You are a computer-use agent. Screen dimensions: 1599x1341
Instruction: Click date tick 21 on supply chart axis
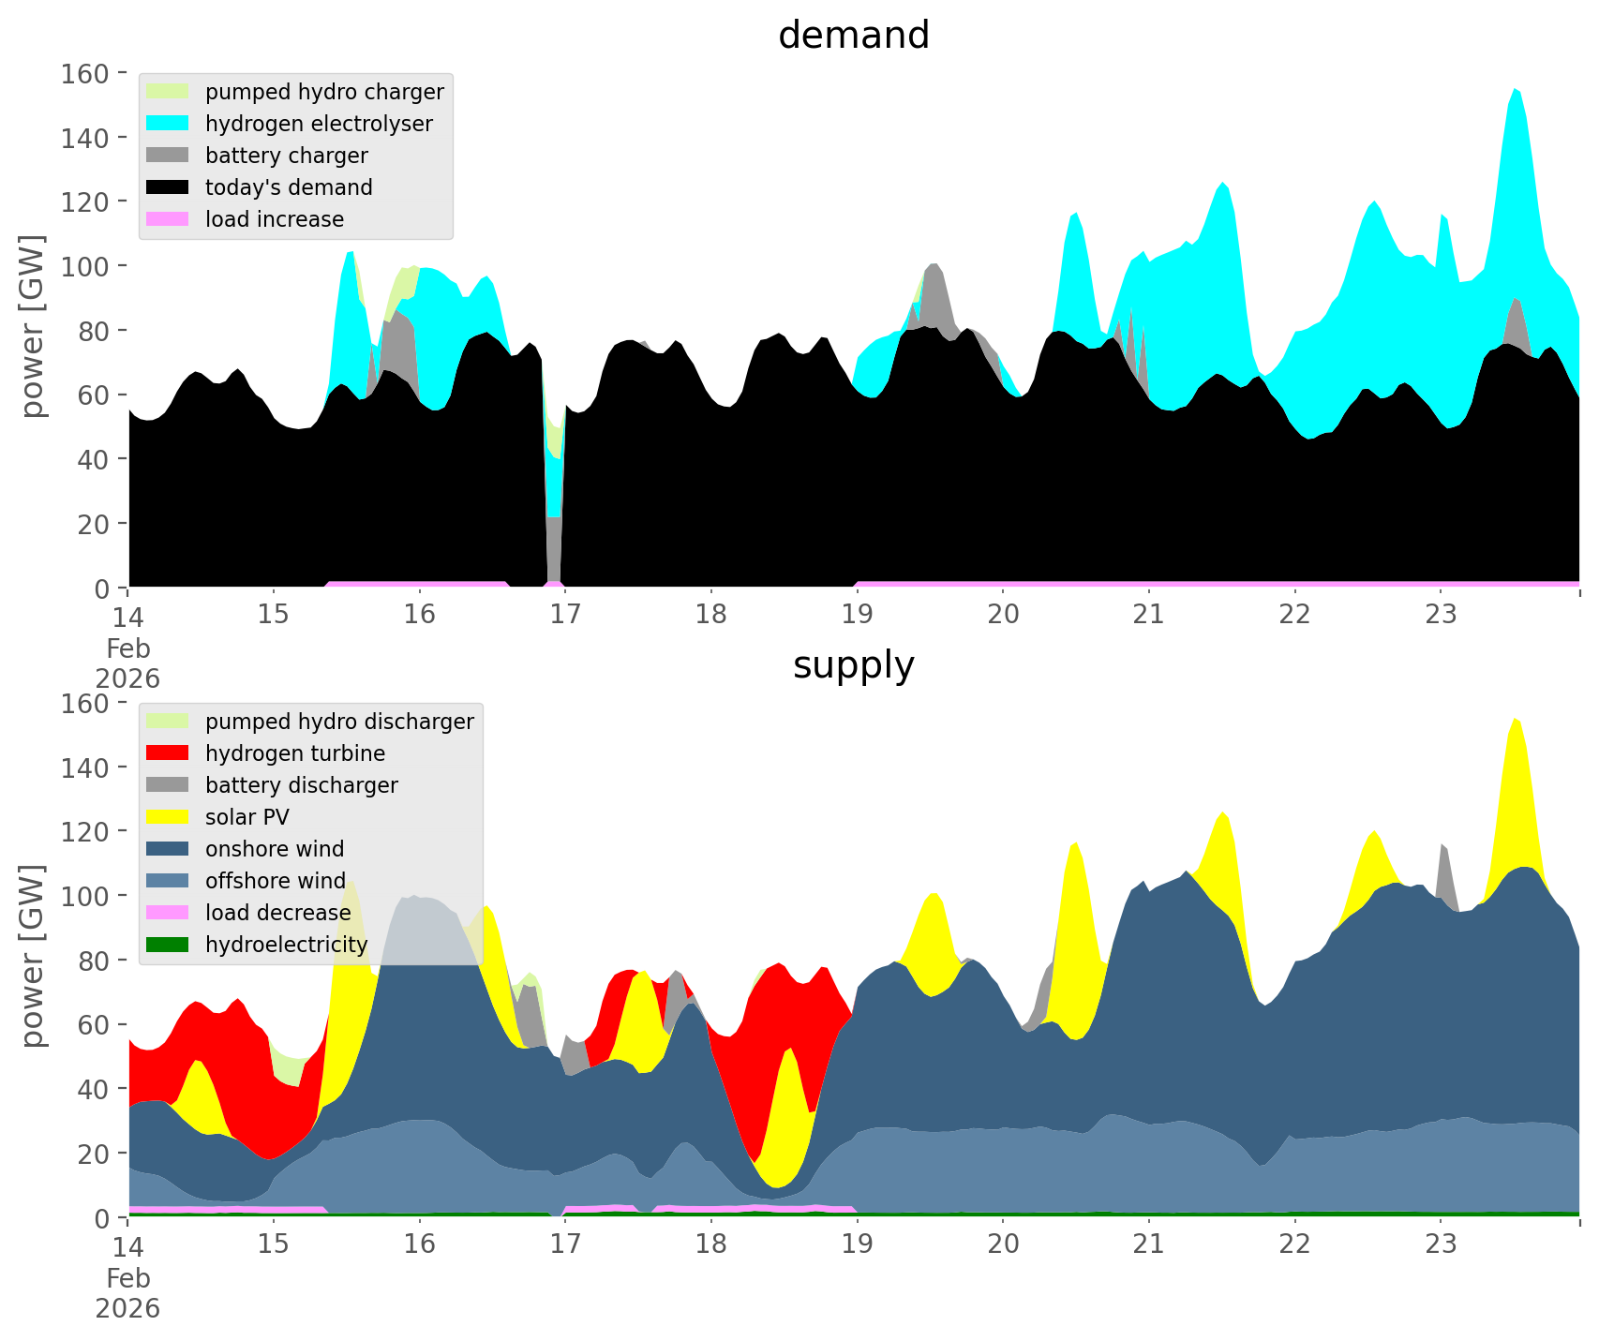point(1148,1244)
